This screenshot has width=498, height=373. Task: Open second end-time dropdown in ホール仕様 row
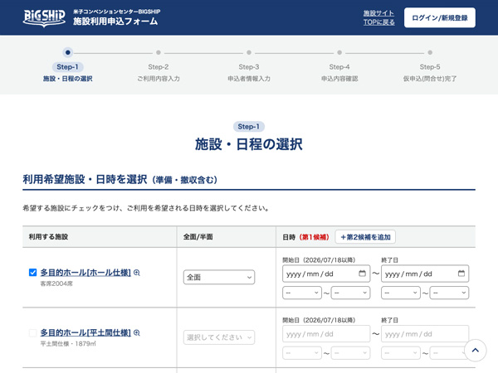point(449,293)
